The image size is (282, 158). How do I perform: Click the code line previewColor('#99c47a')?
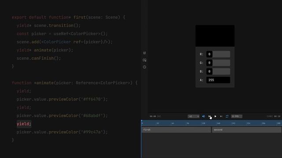(x=62, y=132)
